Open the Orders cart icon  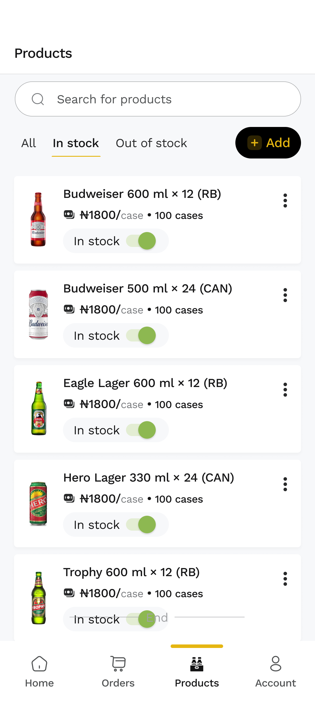(x=118, y=664)
